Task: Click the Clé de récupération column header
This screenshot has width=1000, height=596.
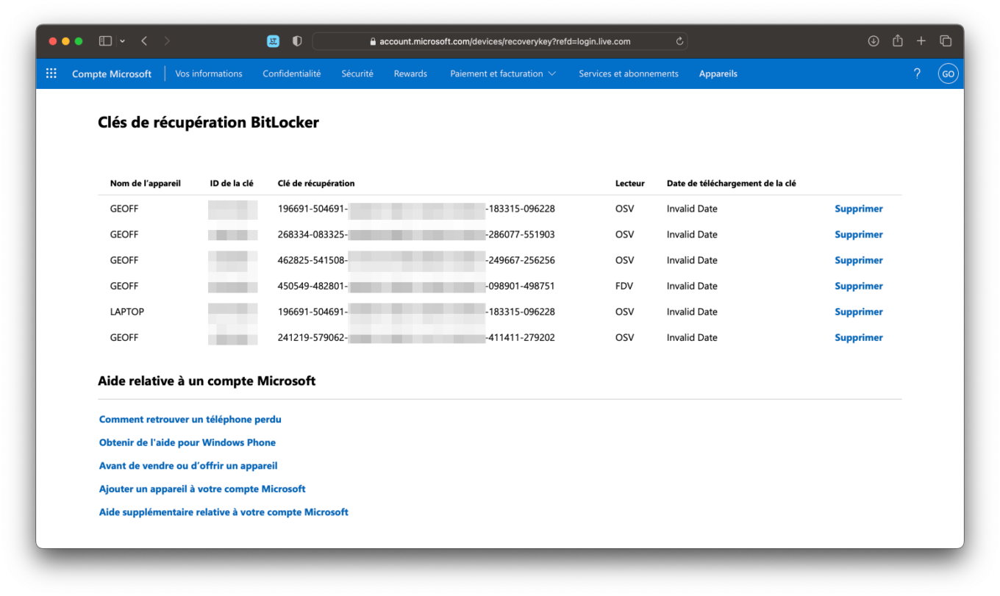Action: (316, 183)
